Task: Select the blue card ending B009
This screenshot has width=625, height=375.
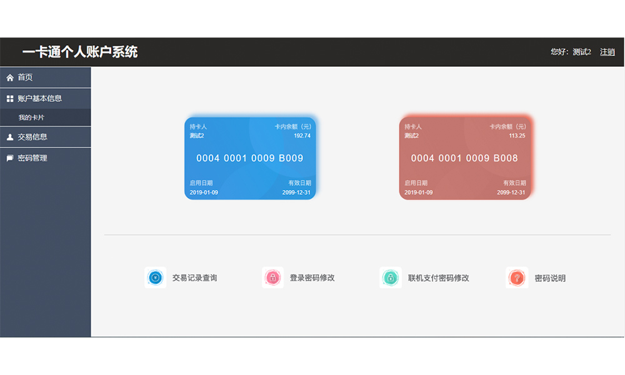Action: (x=250, y=158)
